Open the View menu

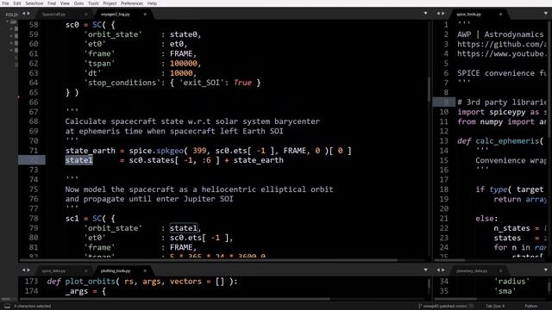tap(65, 3)
